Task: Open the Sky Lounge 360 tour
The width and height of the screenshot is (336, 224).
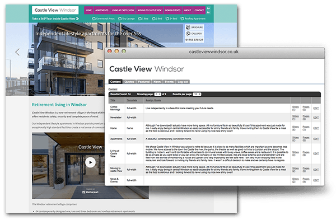Action: pyautogui.click(x=127, y=18)
